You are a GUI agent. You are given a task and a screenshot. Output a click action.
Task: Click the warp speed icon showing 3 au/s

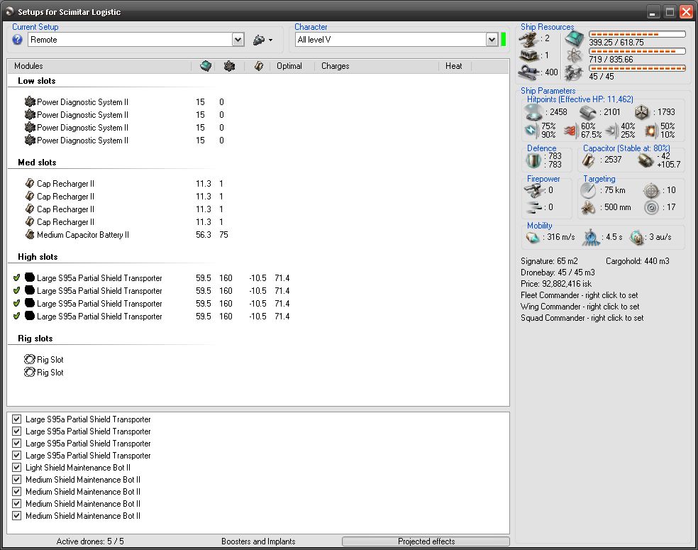(637, 237)
